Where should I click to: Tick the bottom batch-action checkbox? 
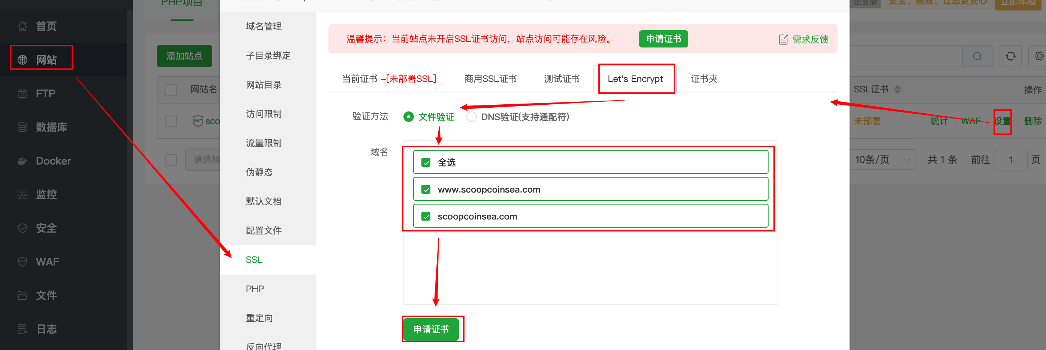tap(171, 160)
